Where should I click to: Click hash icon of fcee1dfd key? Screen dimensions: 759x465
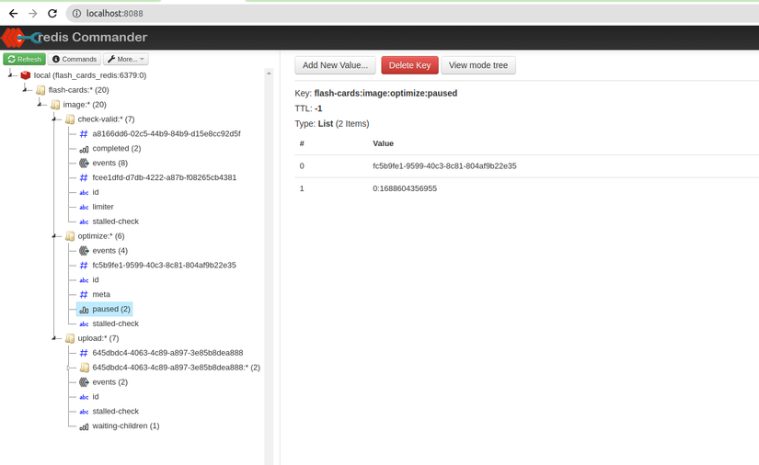84,177
